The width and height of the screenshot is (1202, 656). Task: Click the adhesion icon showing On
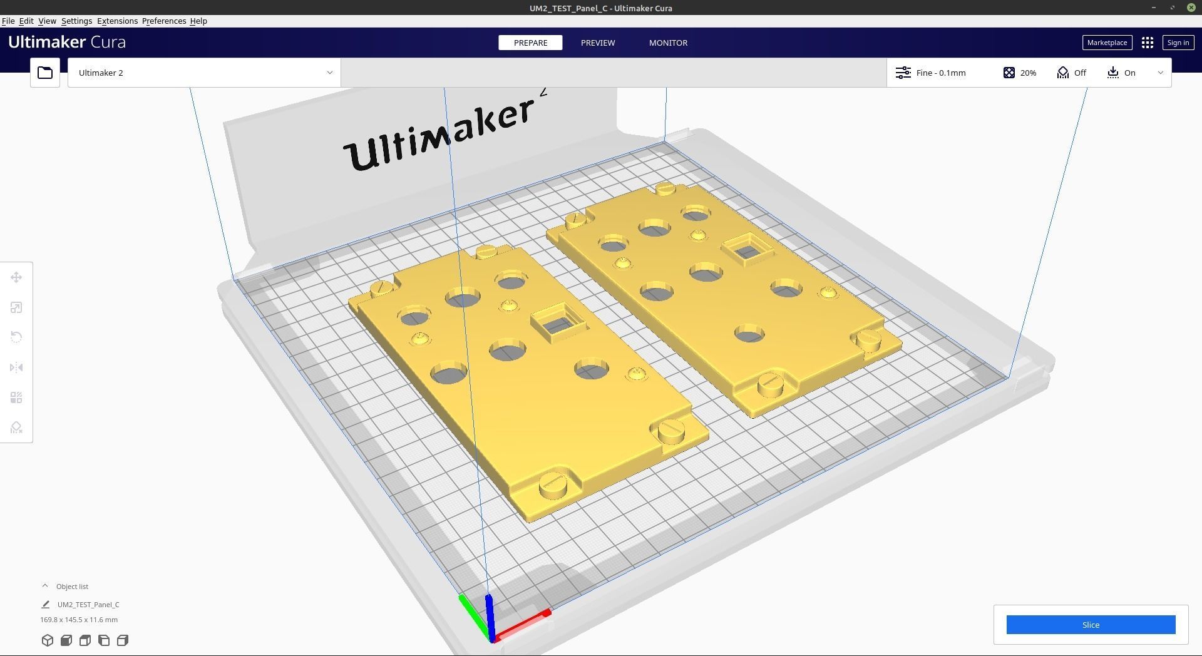coord(1113,73)
